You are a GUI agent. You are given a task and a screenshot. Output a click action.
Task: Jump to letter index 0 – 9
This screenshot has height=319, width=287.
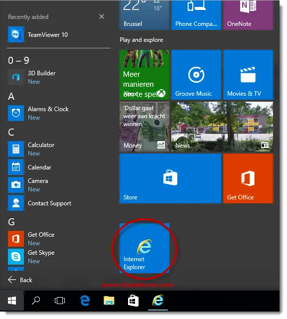click(18, 60)
